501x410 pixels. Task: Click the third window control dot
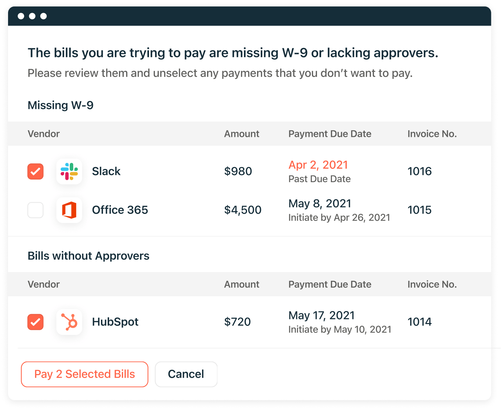coord(44,16)
